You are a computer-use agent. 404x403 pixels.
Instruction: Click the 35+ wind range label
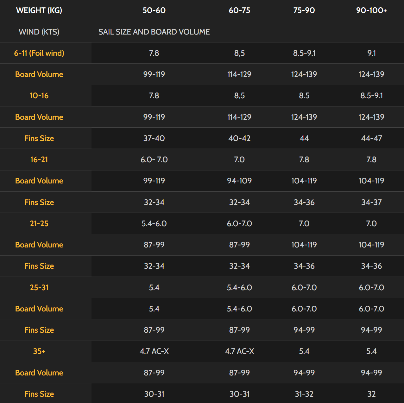[39, 351]
